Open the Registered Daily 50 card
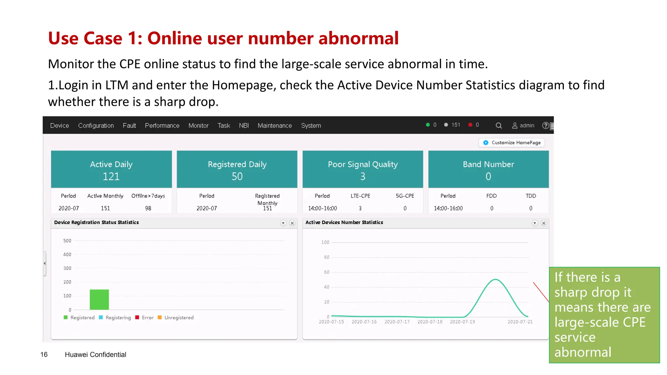The width and height of the screenshot is (667, 375). click(x=237, y=169)
